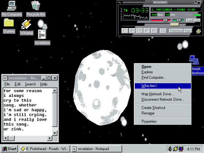Click the Notepad horizontal scrollbar thumb

point(11,138)
